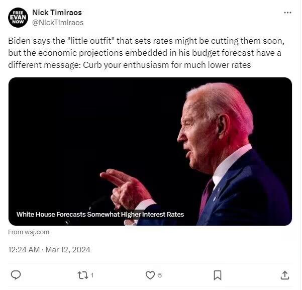This screenshot has width=302, height=290.
Task: Click the White House Forecasts headline caption
Action: (x=100, y=215)
